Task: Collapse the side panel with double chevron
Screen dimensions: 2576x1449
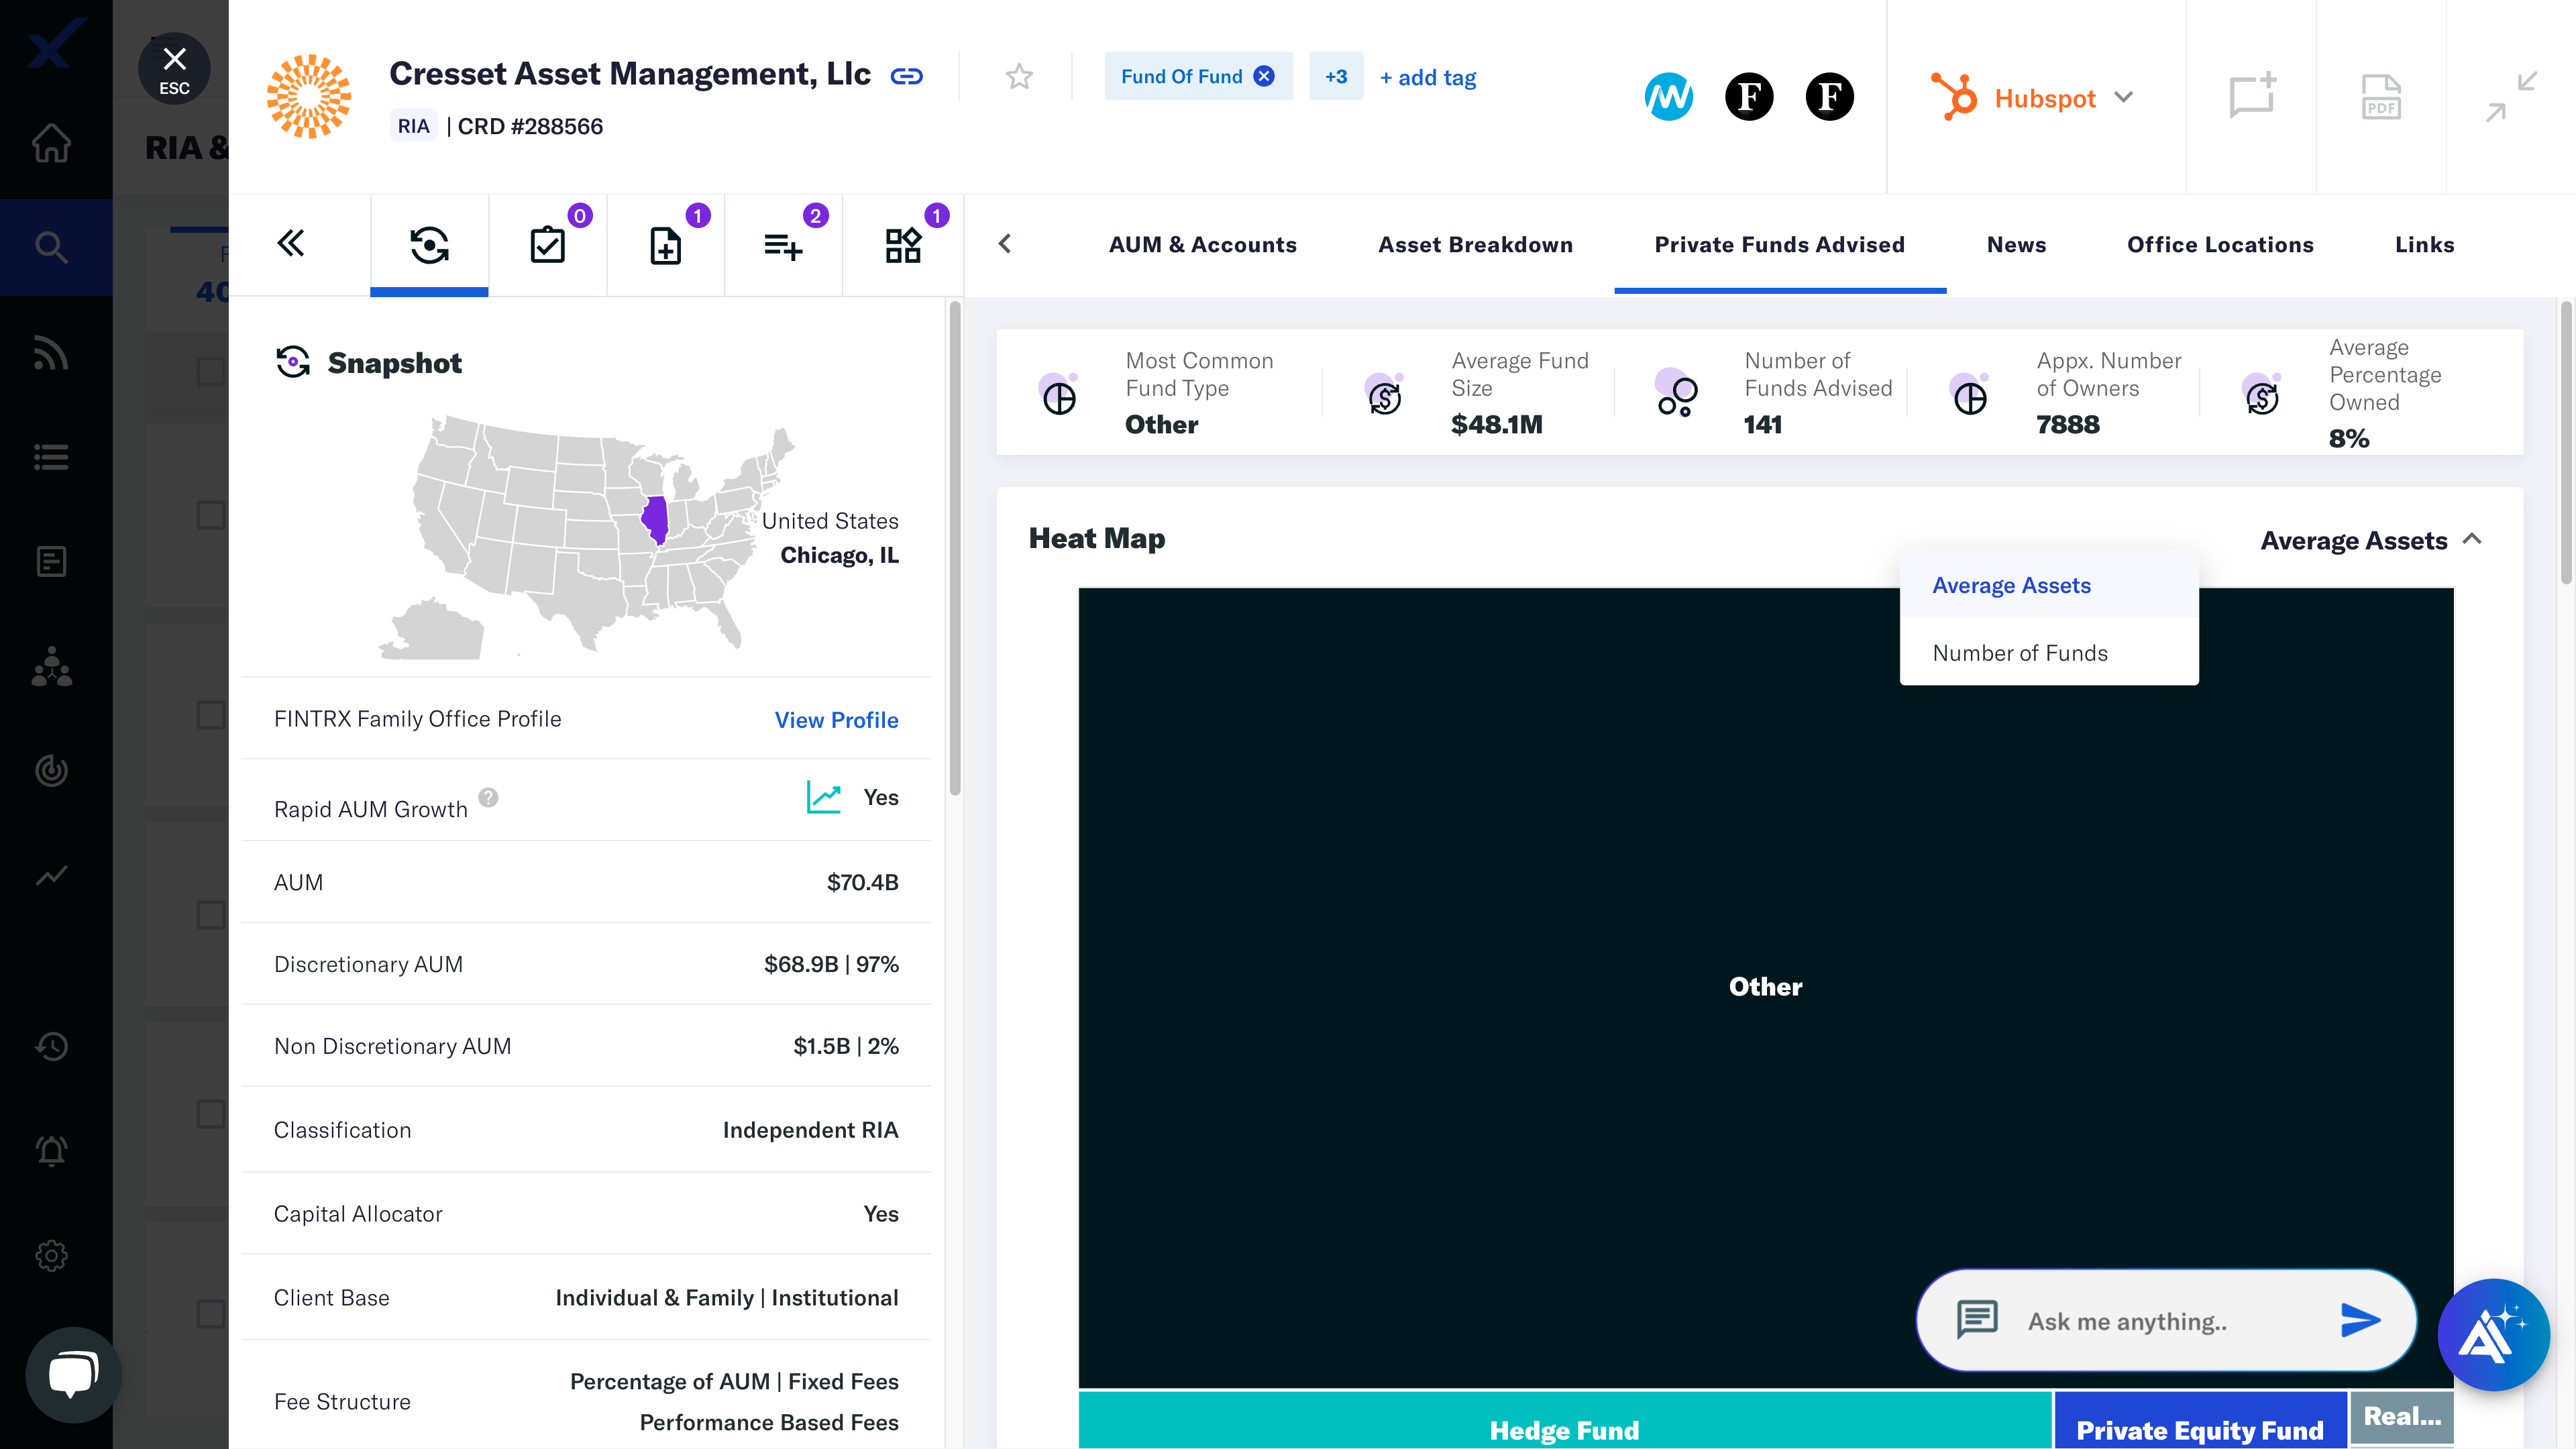Action: (291, 243)
